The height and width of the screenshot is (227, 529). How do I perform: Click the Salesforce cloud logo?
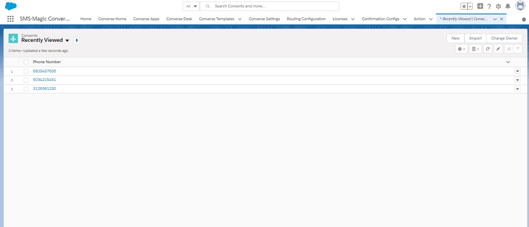pos(11,6)
